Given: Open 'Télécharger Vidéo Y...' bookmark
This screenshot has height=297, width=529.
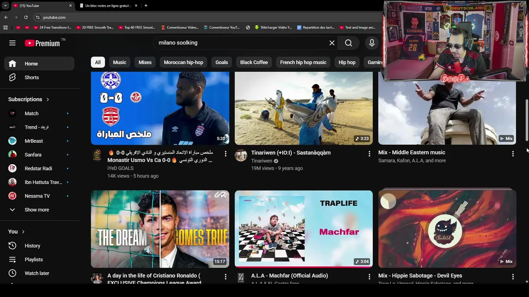Looking at the screenshot, I should [x=273, y=28].
